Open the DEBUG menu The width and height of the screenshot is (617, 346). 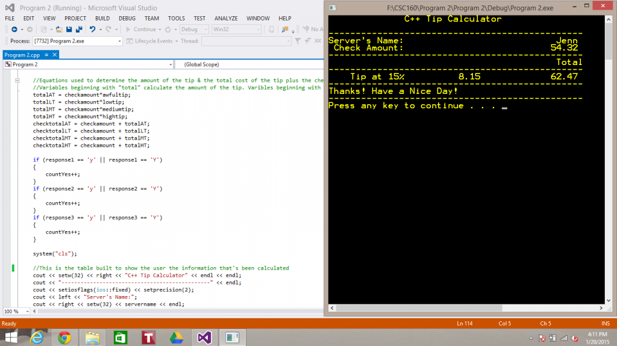(127, 19)
